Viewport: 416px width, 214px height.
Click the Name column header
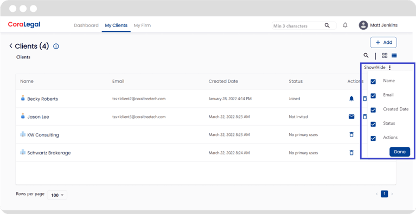27,81
